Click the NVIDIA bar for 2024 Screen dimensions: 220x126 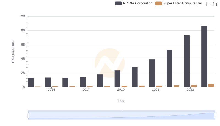coord(204,57)
